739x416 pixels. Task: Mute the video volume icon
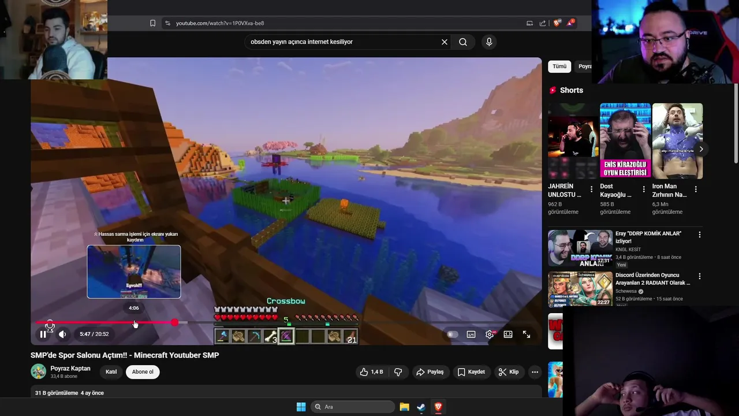(62, 334)
